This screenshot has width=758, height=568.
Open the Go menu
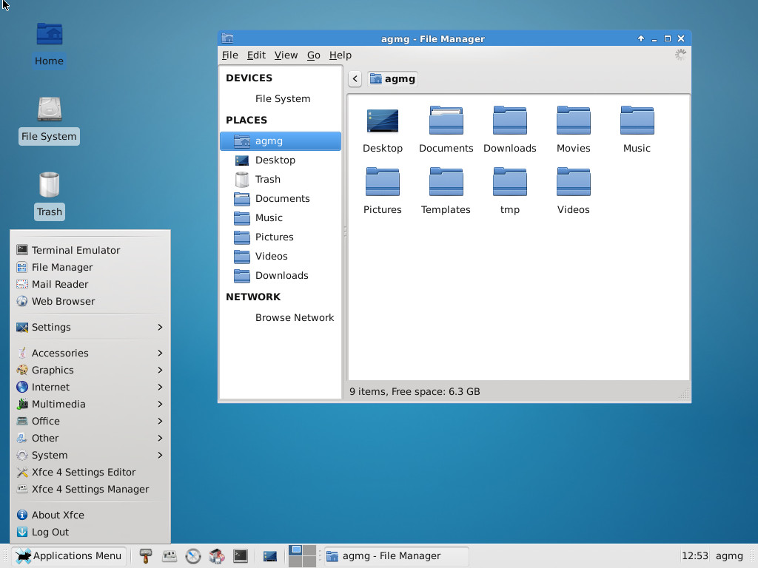pyautogui.click(x=313, y=55)
